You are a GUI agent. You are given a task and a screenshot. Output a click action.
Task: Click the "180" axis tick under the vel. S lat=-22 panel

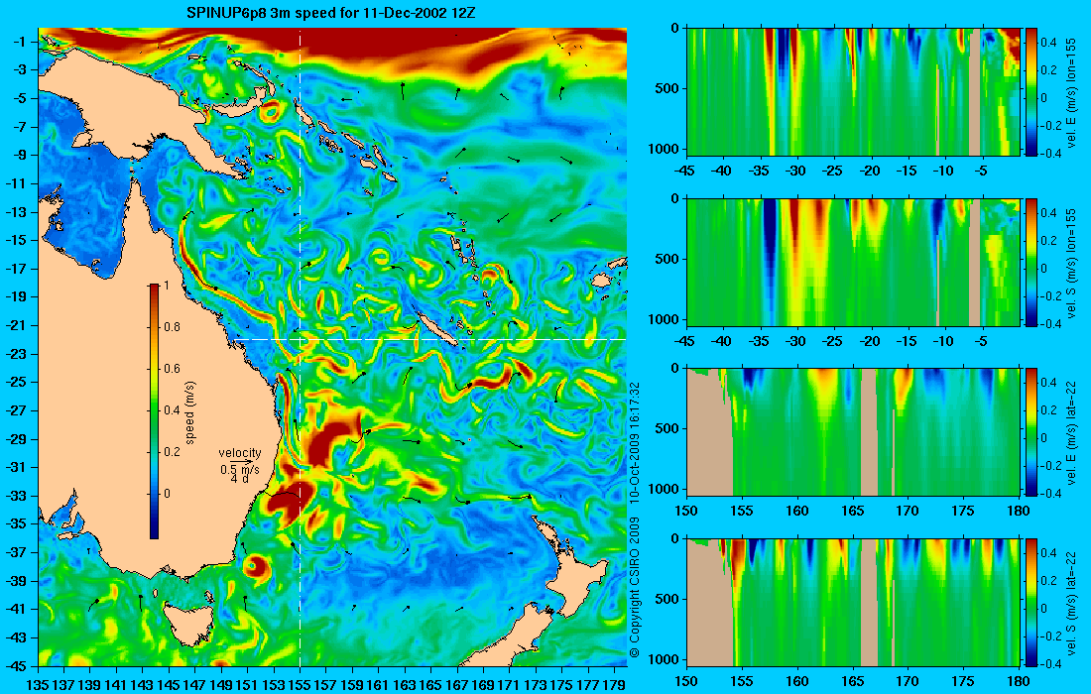pyautogui.click(x=1018, y=681)
